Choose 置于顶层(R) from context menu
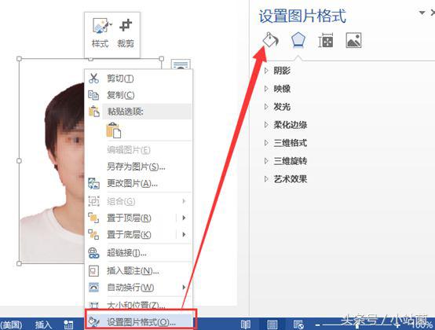The image size is (435, 330). pos(139,218)
